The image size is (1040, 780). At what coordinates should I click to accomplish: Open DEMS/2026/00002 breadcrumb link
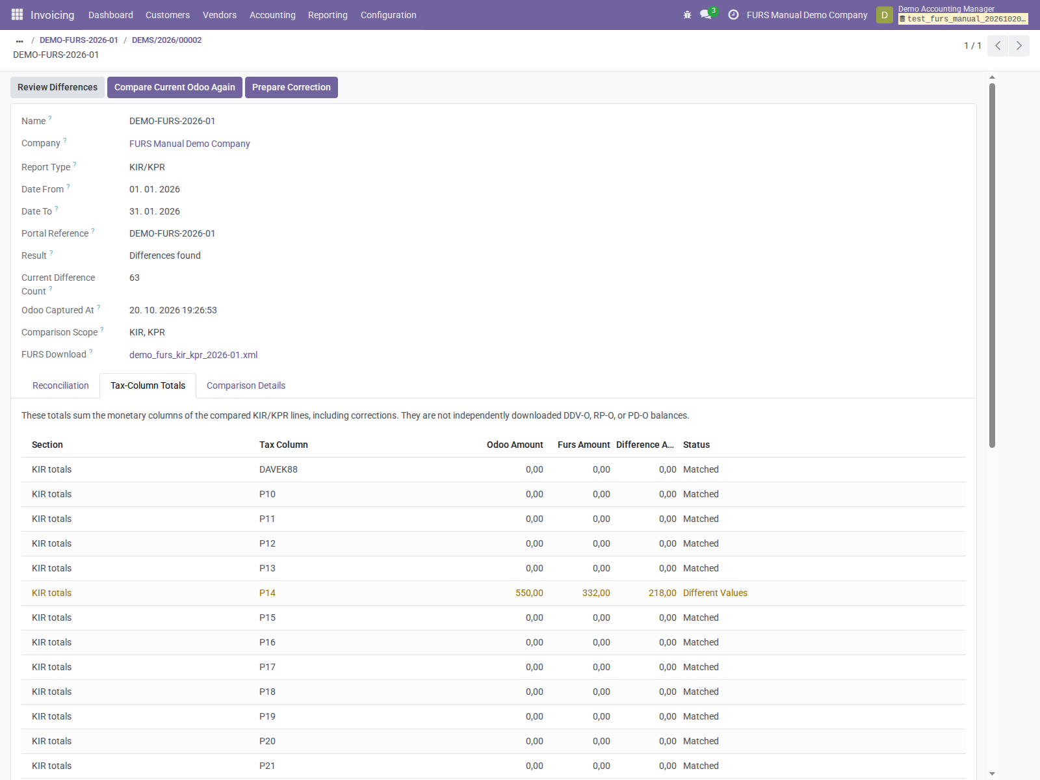(x=166, y=40)
